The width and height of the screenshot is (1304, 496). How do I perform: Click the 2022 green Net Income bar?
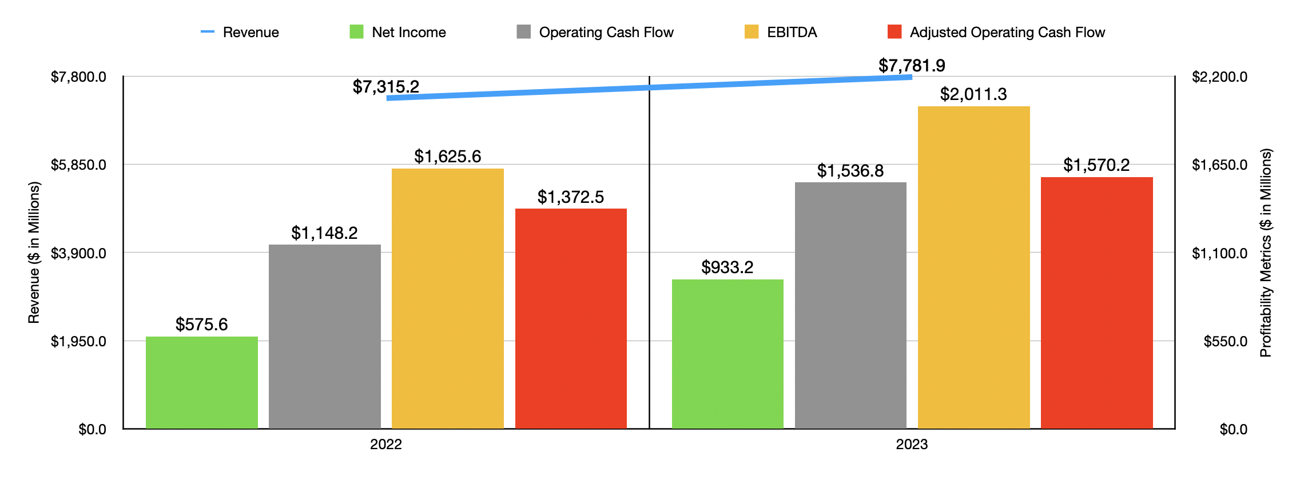pos(202,382)
